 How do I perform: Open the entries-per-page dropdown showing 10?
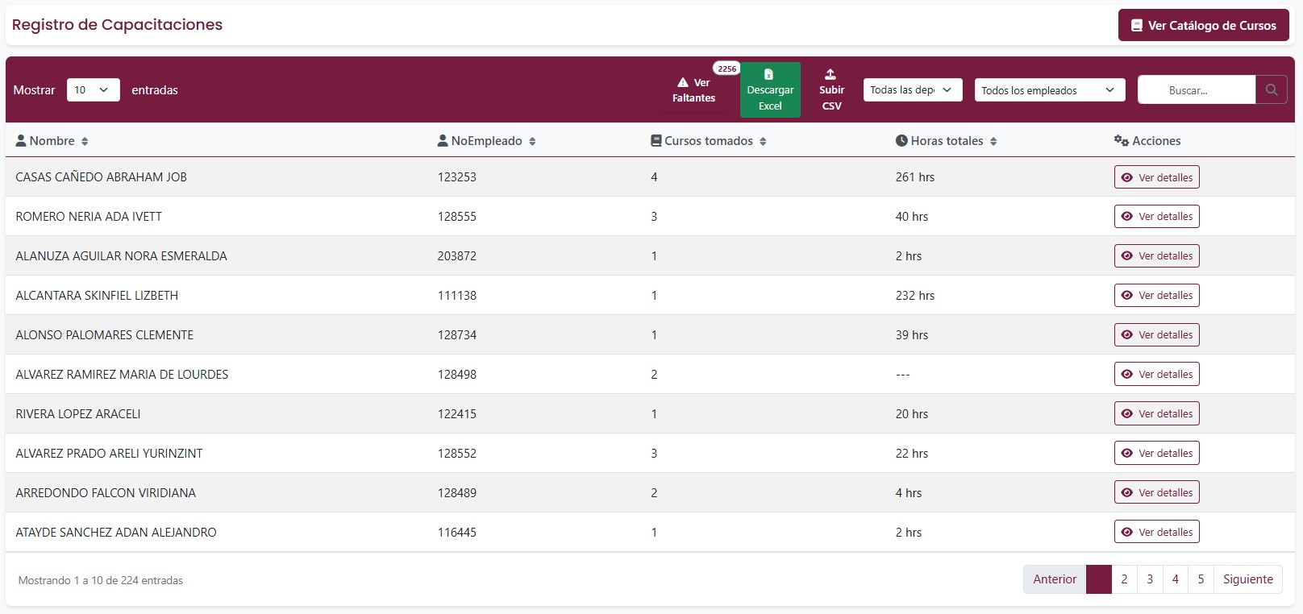point(93,90)
